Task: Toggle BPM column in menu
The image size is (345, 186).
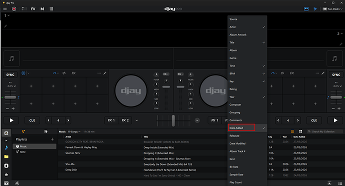Action: (x=247, y=73)
